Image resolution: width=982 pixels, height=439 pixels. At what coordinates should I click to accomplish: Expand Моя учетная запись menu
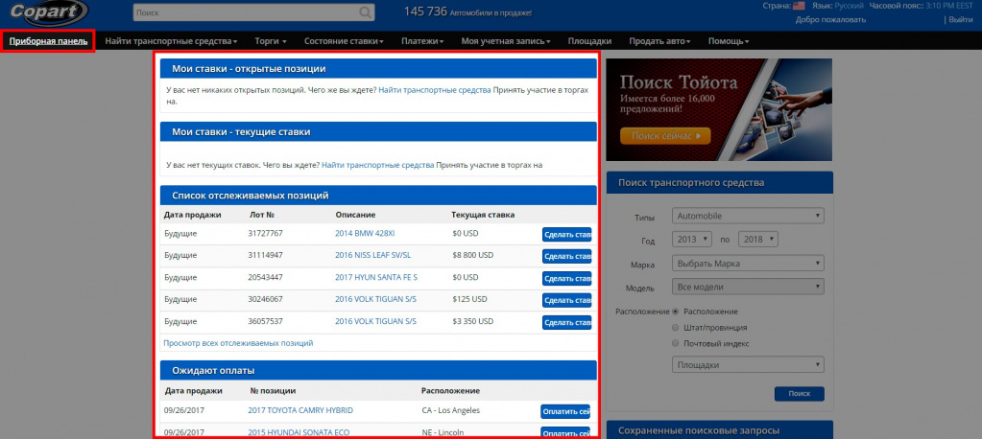(x=506, y=41)
